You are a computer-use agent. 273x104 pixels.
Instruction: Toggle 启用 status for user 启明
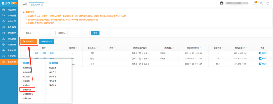point(261,53)
